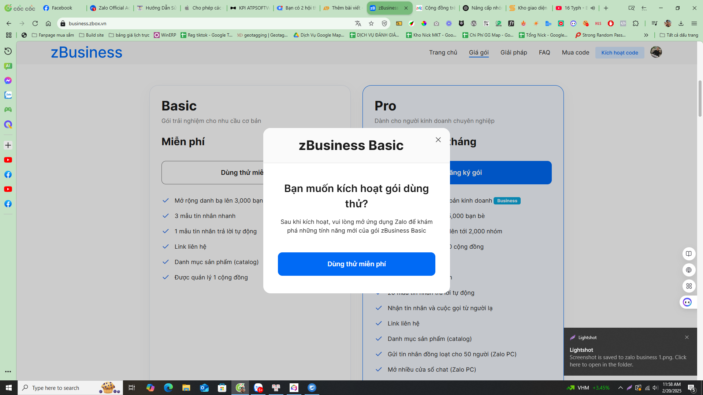
Task: Open the user profile avatar on zBusiness
Action: click(x=656, y=52)
